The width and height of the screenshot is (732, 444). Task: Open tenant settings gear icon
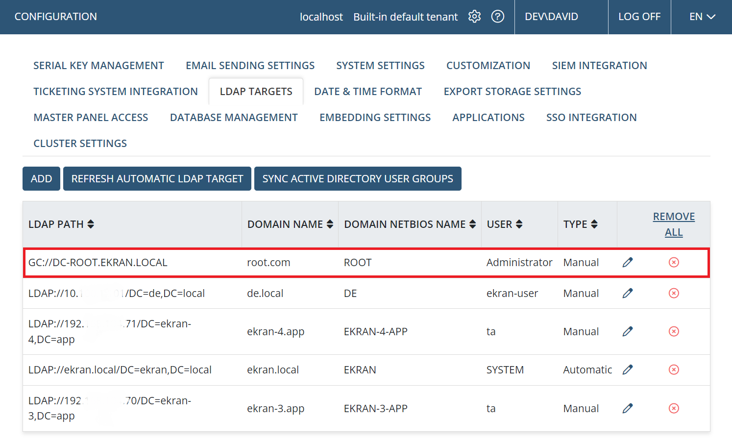pyautogui.click(x=474, y=17)
